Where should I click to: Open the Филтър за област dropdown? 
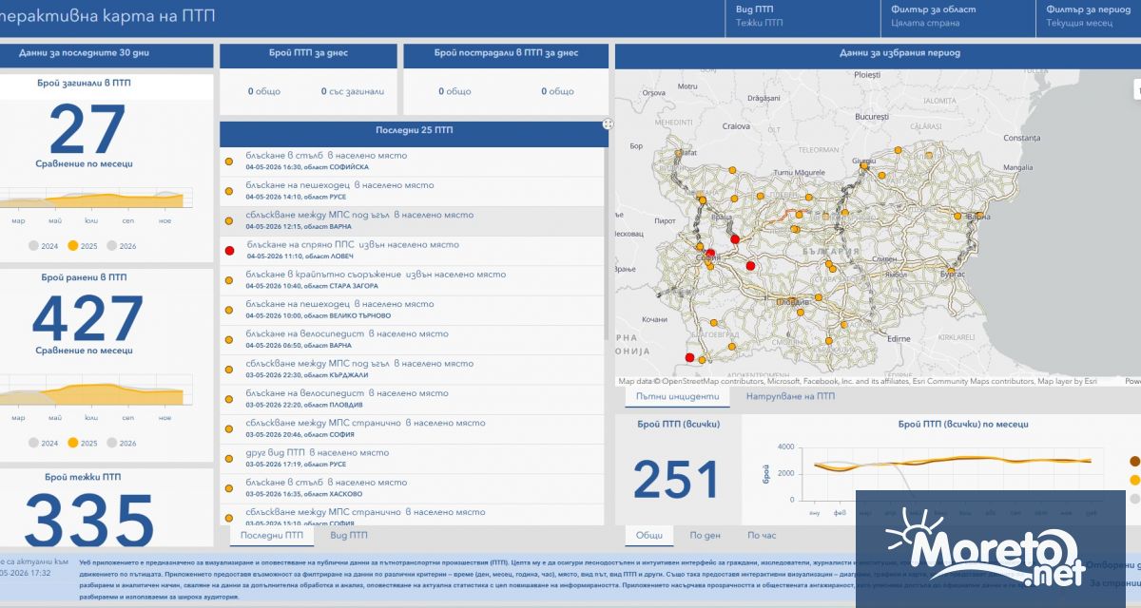click(957, 16)
